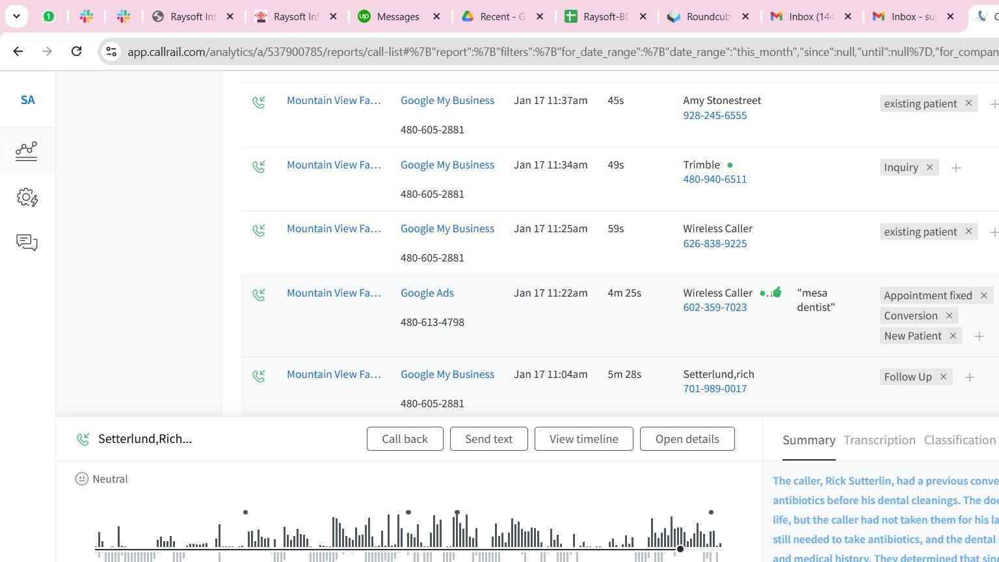This screenshot has height=562, width=999.
Task: Click inbound call icon for Trimble row
Action: (259, 167)
